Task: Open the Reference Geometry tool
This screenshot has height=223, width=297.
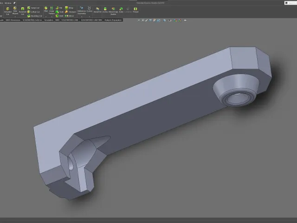Action: (x=82, y=10)
